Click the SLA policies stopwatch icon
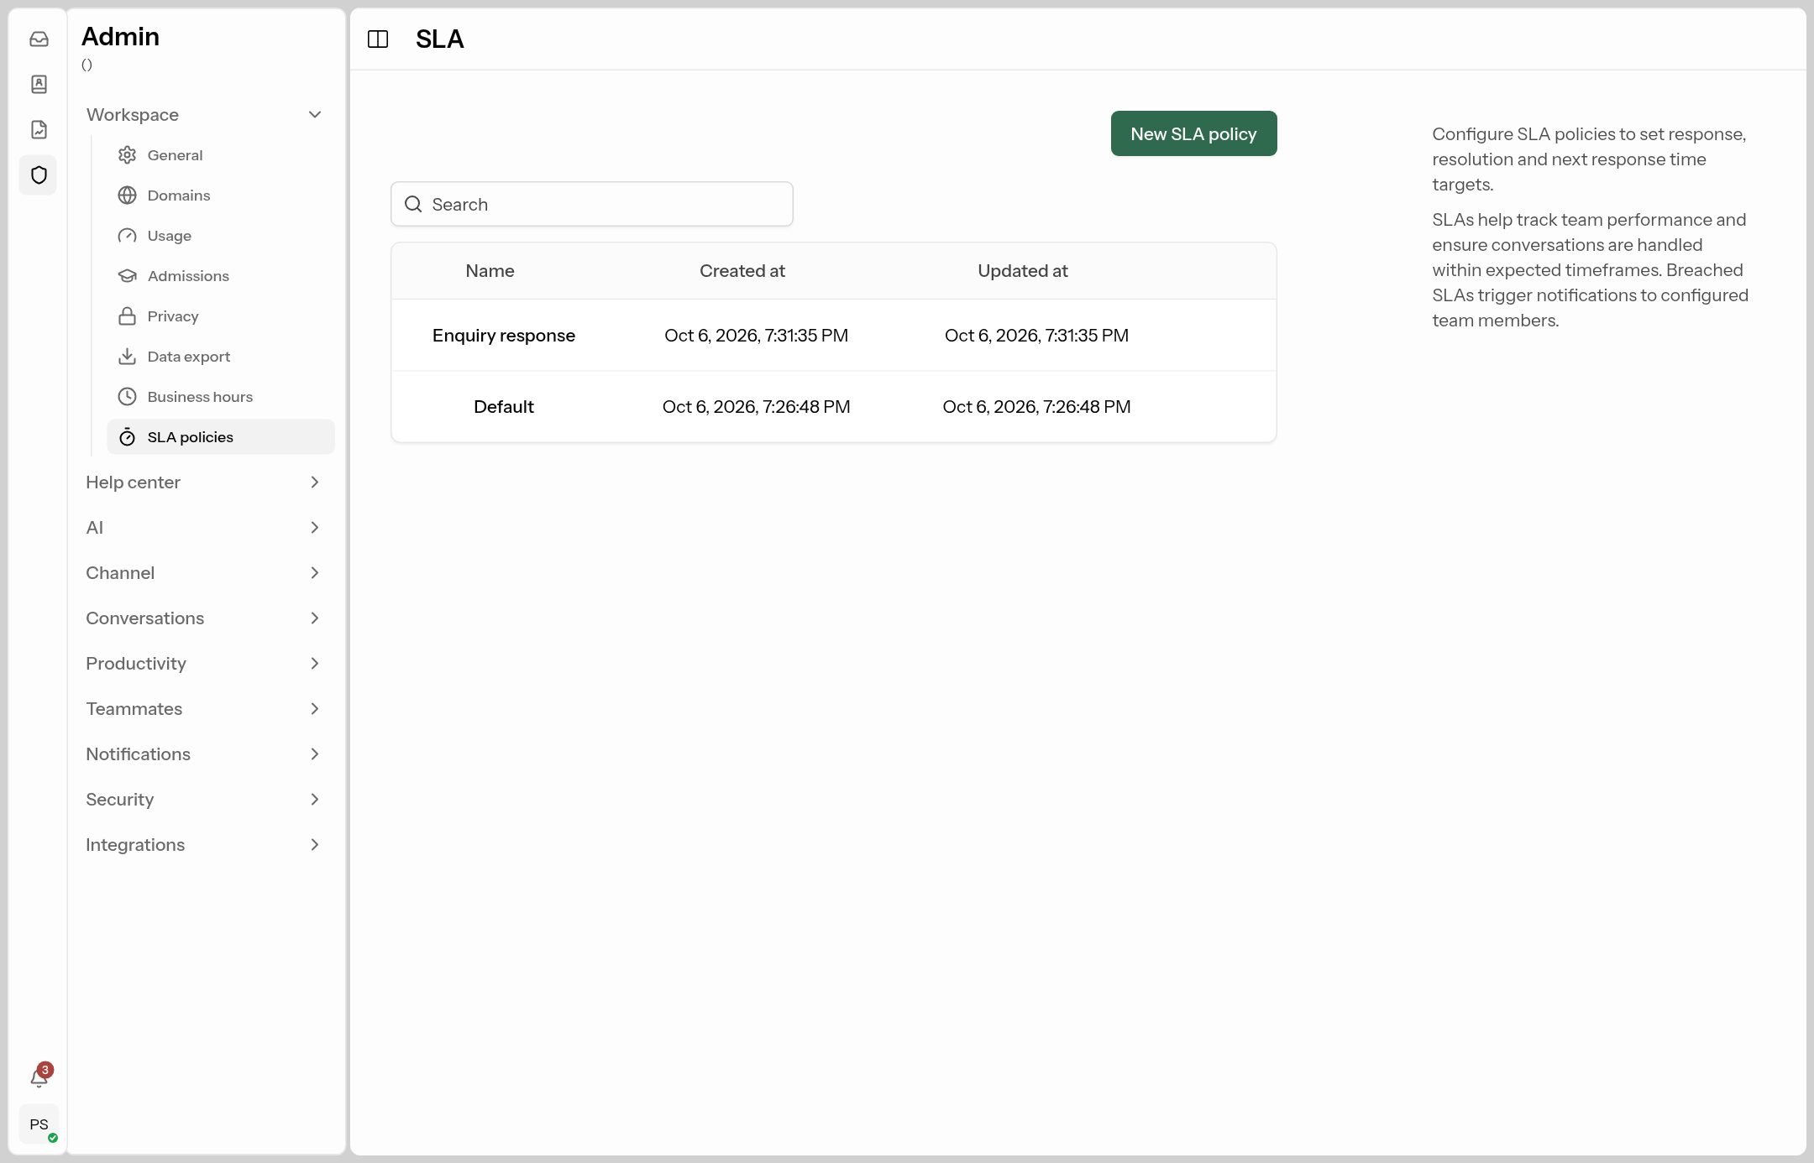 tap(127, 437)
